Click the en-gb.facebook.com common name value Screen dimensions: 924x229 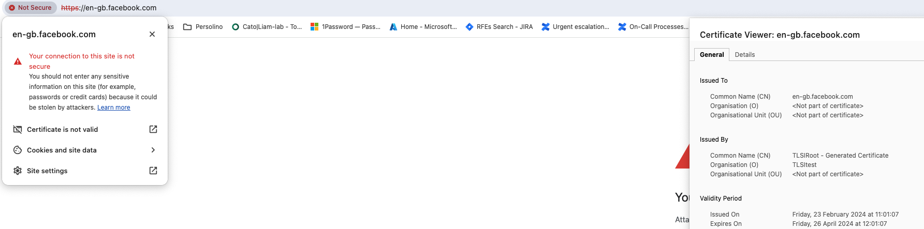click(x=823, y=97)
